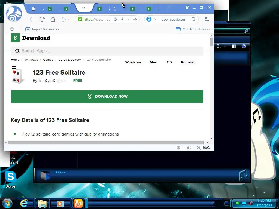
Task: Click the UC Browser taskbar icon
Action: (78, 203)
